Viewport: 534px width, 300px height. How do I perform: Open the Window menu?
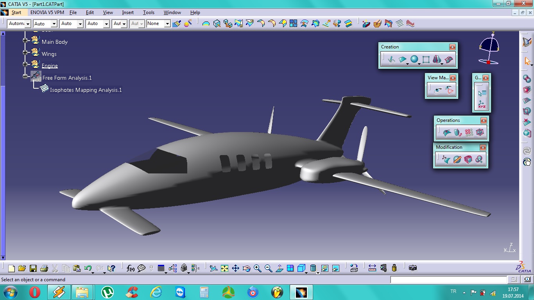point(172,12)
